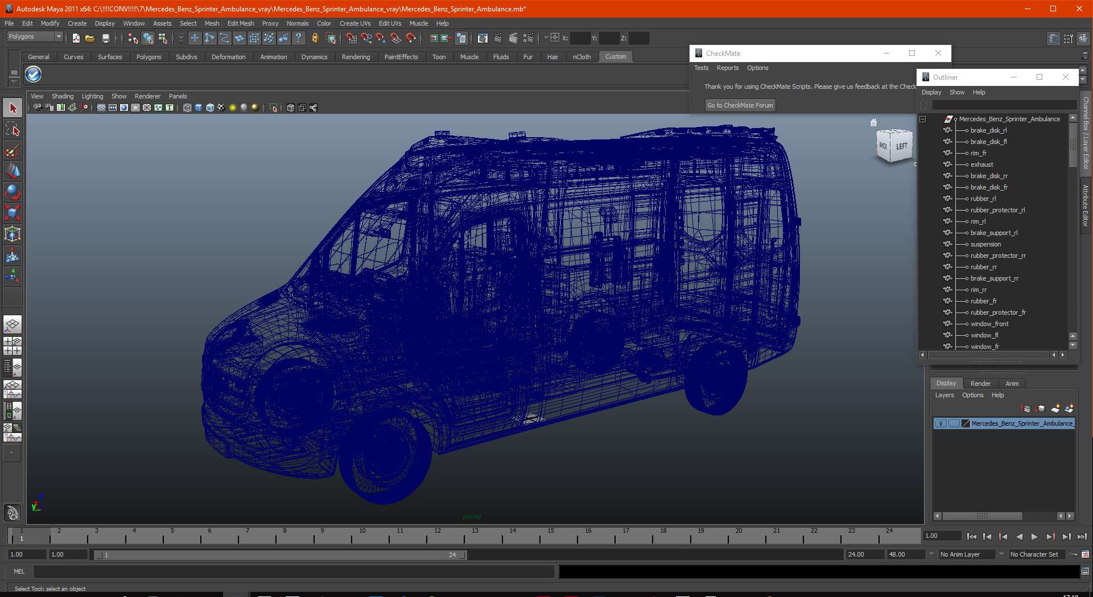Open the viewport Shading menu
Viewport: 1093px width, 597px height.
click(63, 96)
